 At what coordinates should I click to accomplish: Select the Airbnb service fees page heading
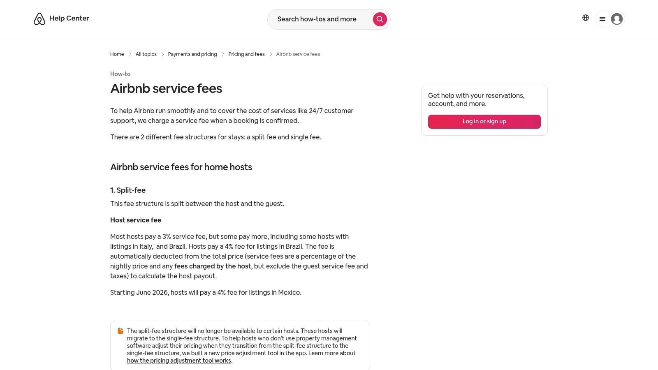[x=166, y=88]
